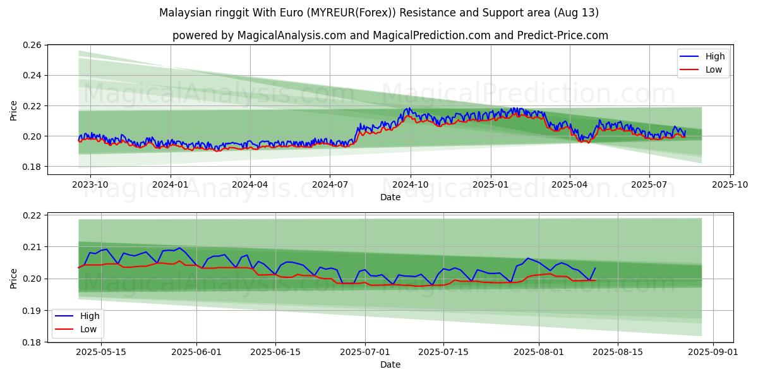Select the '2025-10' x-axis label
Viewport: 758px width, 379px height.
(x=730, y=184)
